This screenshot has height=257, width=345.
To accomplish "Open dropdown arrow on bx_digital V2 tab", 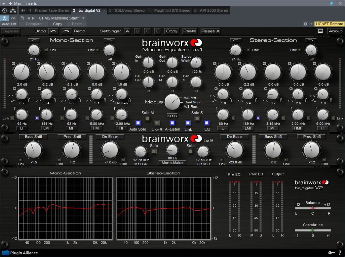I will (x=104, y=10).
